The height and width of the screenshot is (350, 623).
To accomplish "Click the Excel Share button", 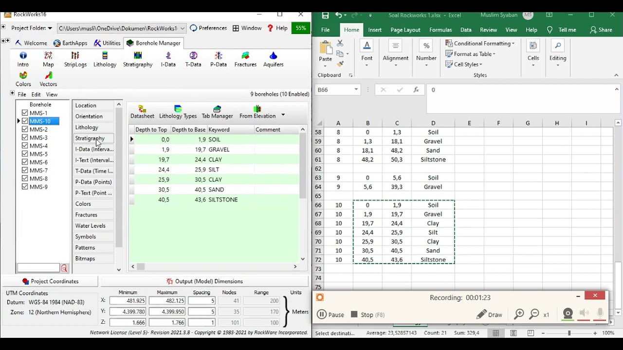I will click(x=601, y=30).
